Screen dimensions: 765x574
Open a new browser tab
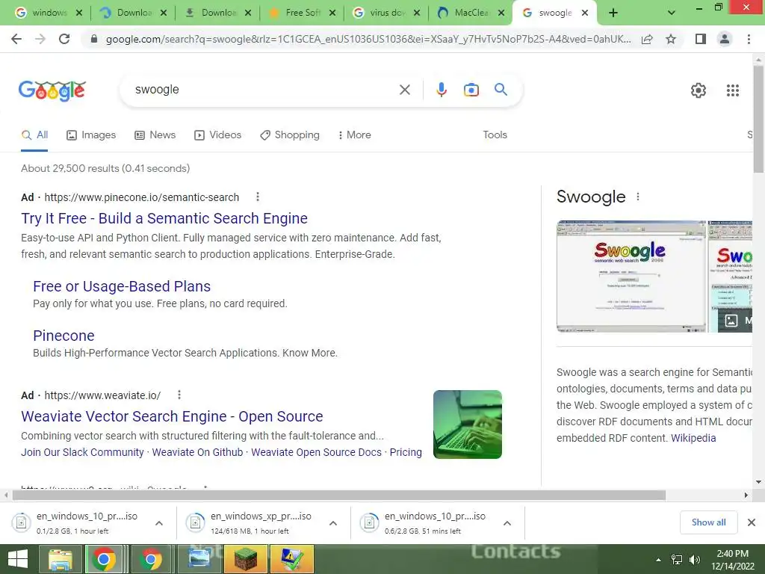613,13
